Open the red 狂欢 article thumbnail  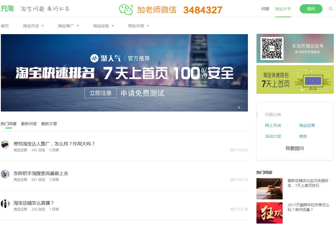270,213
